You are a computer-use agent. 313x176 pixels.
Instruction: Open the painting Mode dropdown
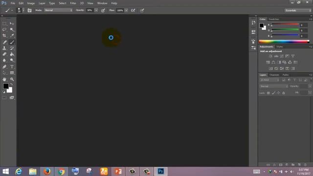point(58,10)
